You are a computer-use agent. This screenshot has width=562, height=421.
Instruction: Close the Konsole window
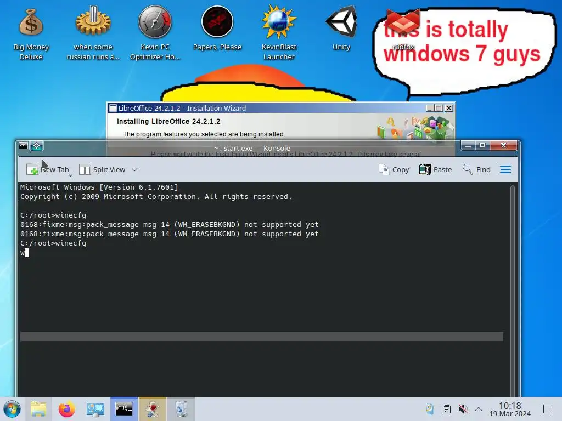pos(504,145)
